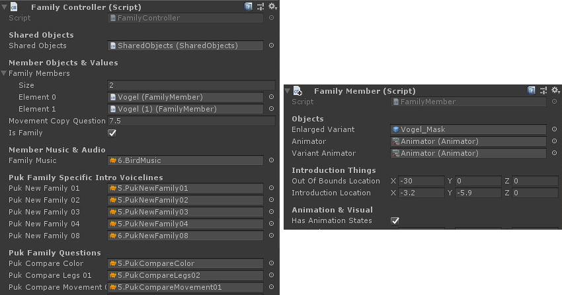Click object picker circle beside Family Music
Image resolution: width=562 pixels, height=295 pixels.
271,160
